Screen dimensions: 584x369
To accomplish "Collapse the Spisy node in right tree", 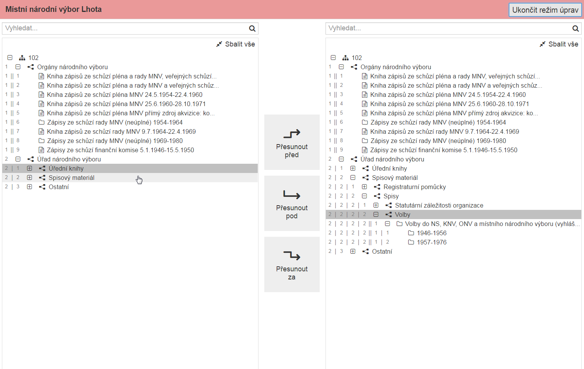I will pyautogui.click(x=364, y=196).
